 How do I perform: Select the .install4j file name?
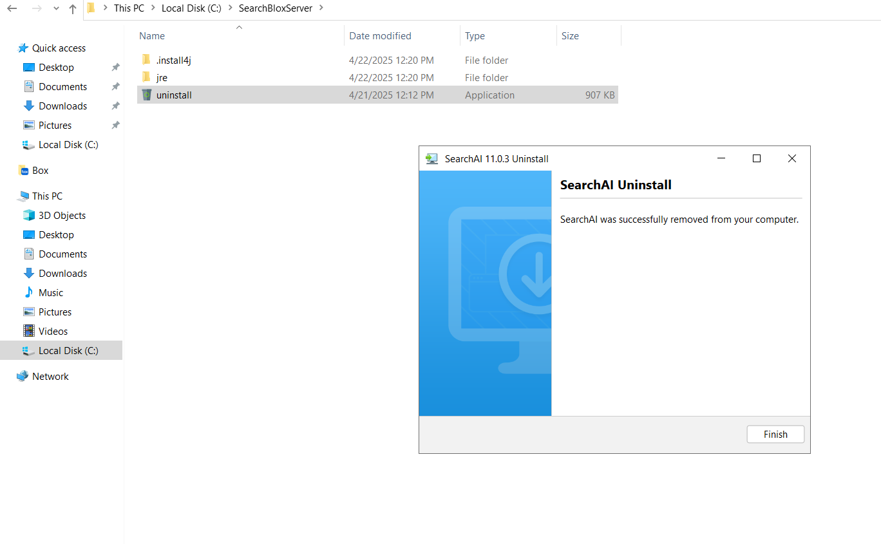point(174,61)
